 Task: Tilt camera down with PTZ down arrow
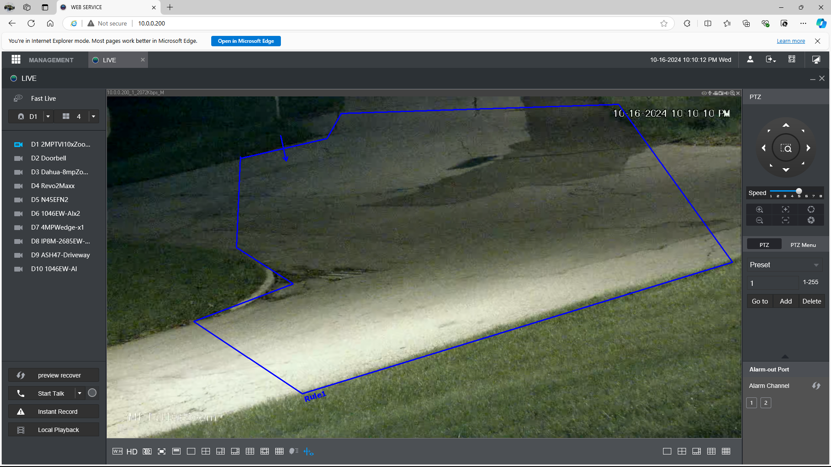pyautogui.click(x=786, y=170)
